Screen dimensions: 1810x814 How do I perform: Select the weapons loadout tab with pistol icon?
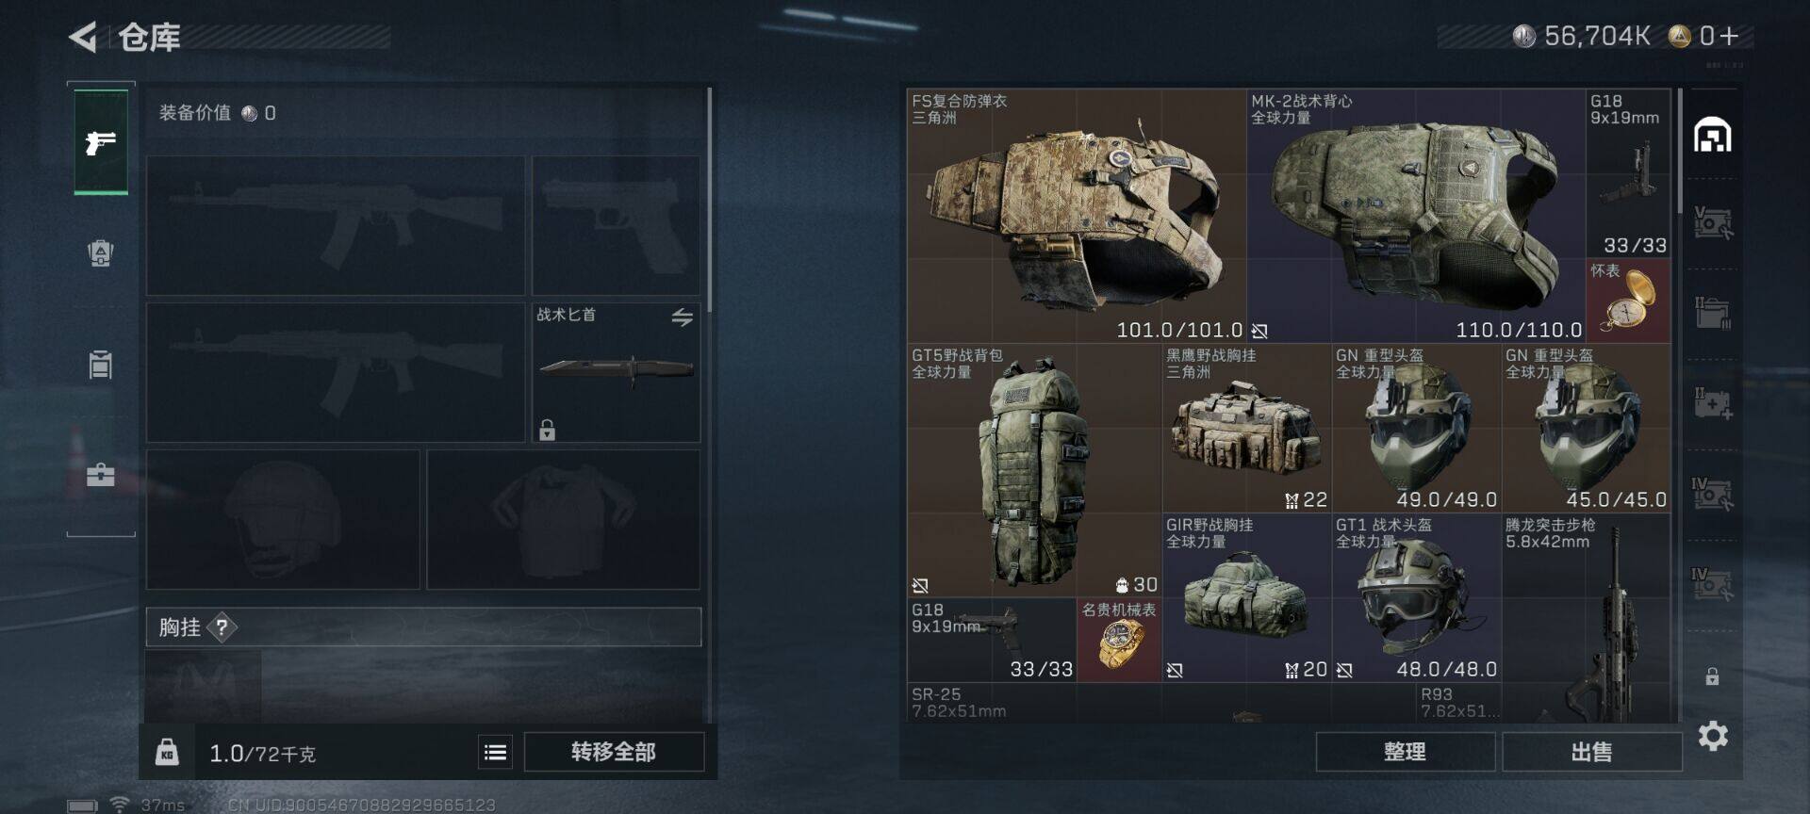[101, 142]
